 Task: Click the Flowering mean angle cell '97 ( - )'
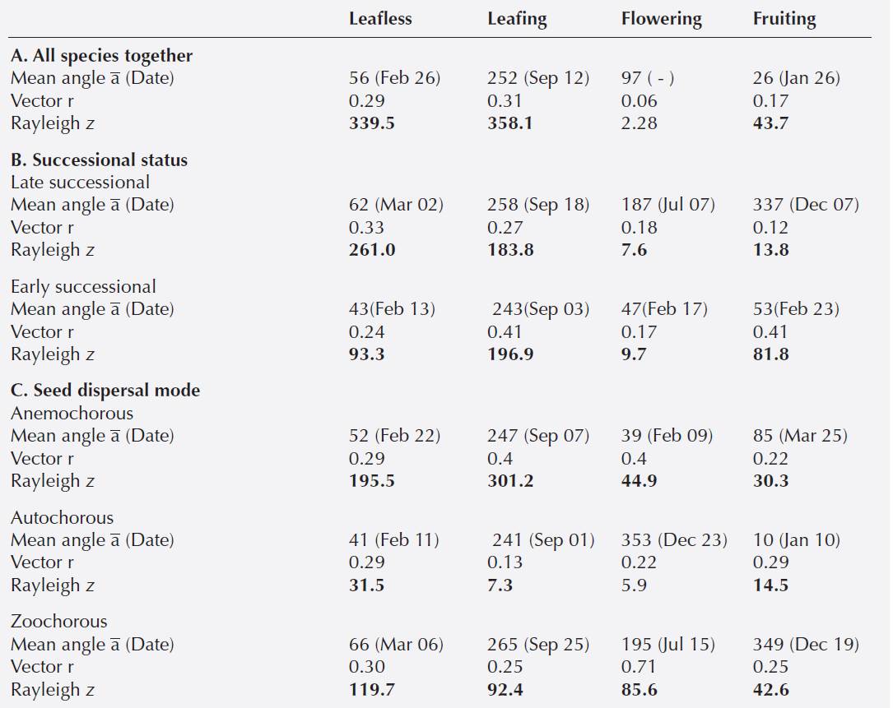pos(649,79)
